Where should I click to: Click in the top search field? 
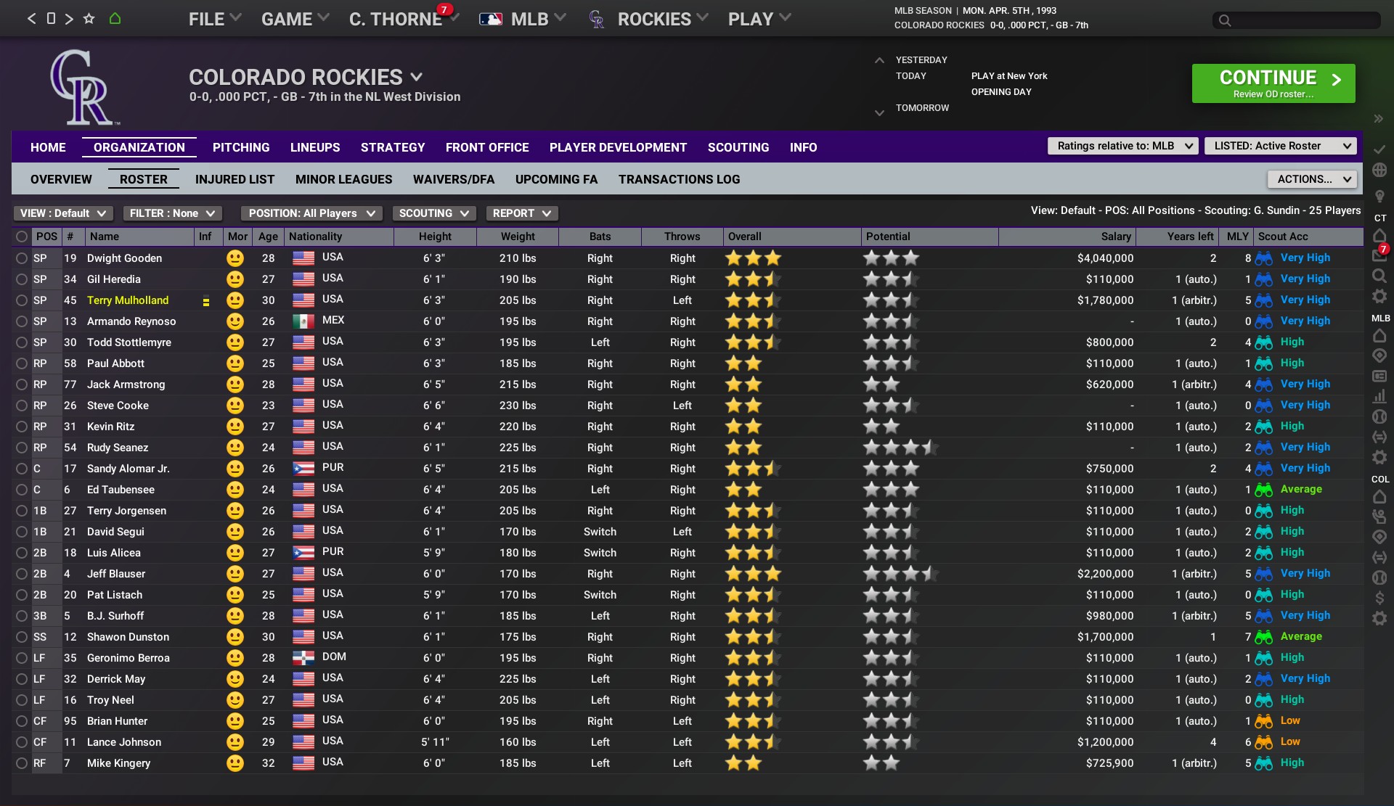point(1297,20)
